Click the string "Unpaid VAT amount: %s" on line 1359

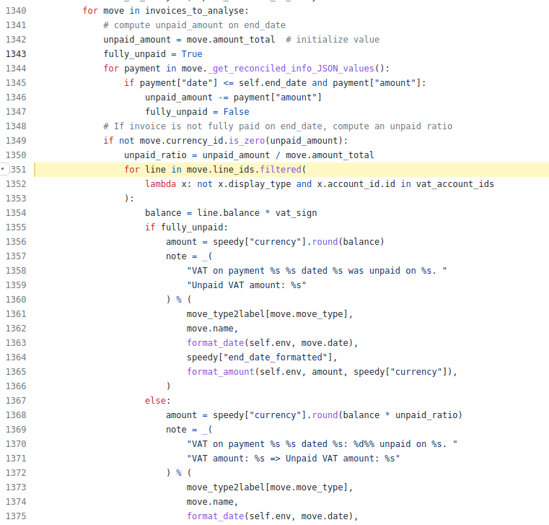pyautogui.click(x=247, y=285)
